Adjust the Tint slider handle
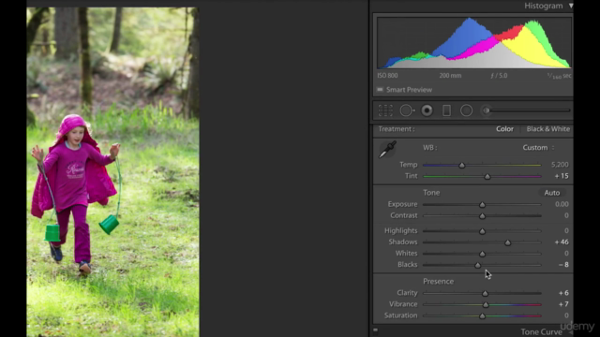This screenshot has height=337, width=600. 487,177
